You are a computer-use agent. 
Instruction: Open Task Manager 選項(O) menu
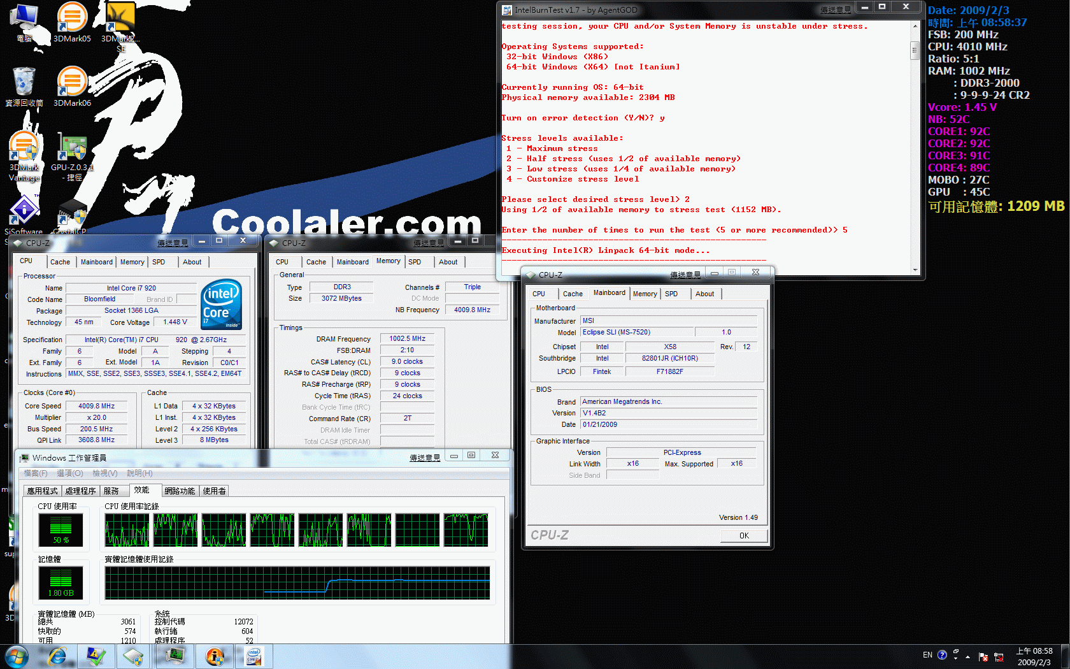(70, 473)
